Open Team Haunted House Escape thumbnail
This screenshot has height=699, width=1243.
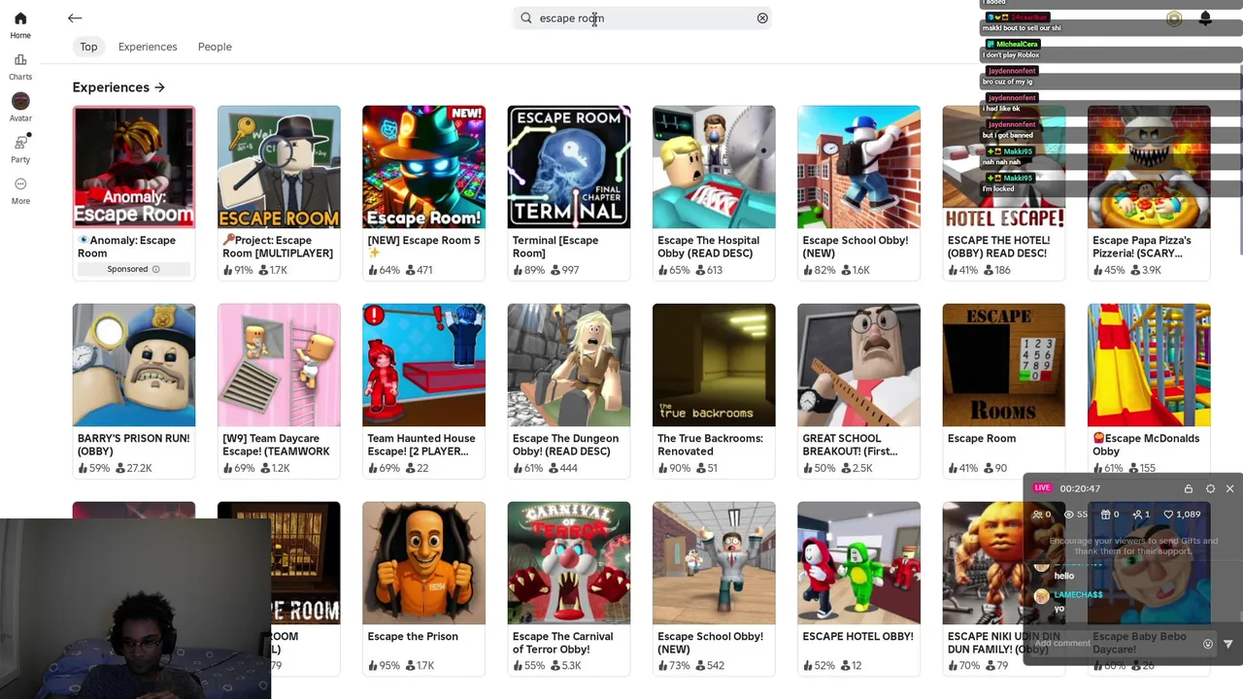click(423, 365)
